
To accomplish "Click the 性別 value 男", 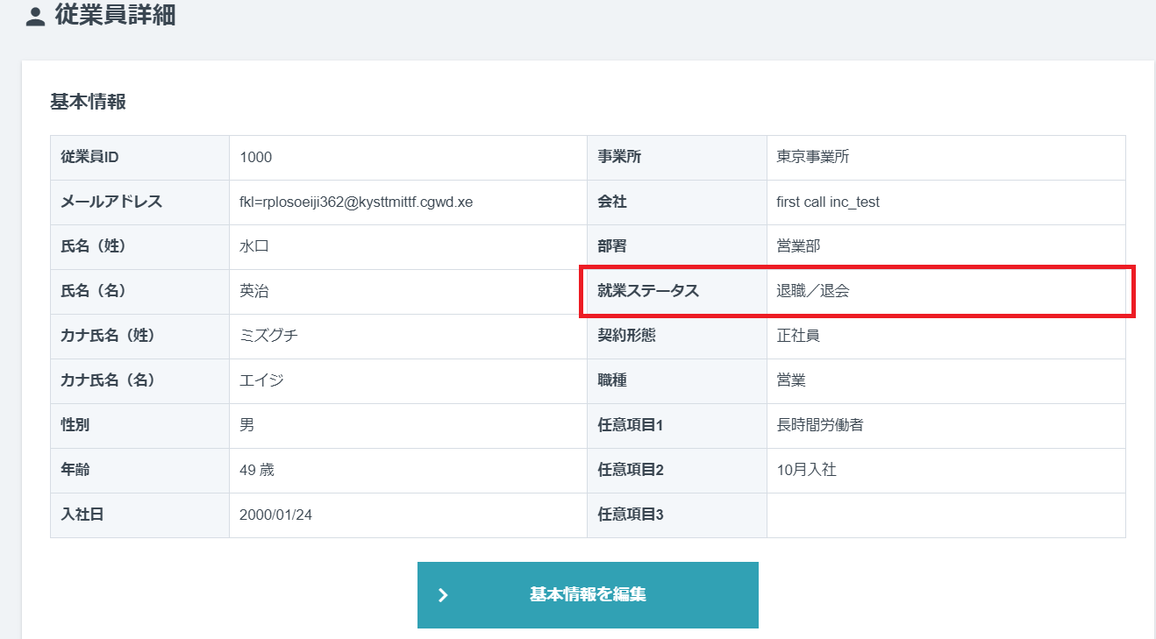I will 245,425.
